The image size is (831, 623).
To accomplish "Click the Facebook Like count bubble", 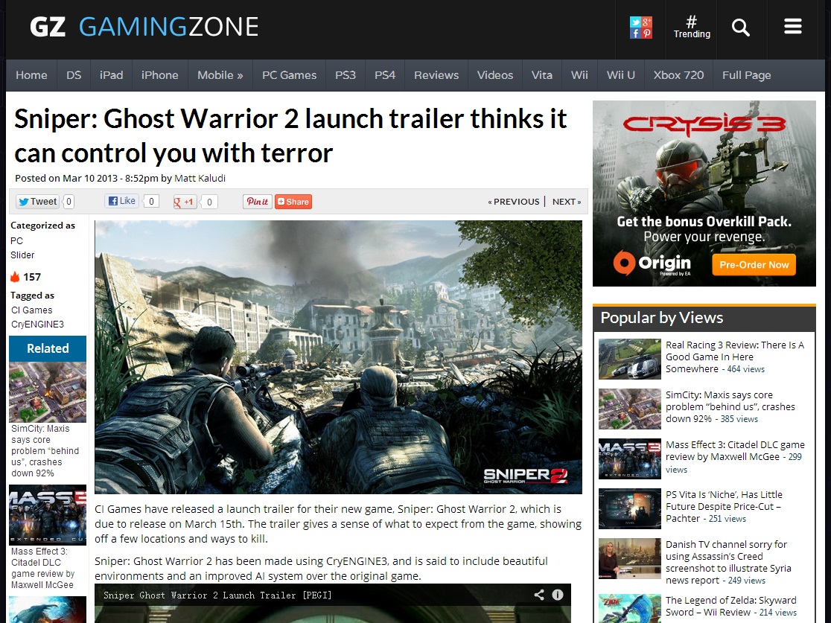I will pos(151,201).
